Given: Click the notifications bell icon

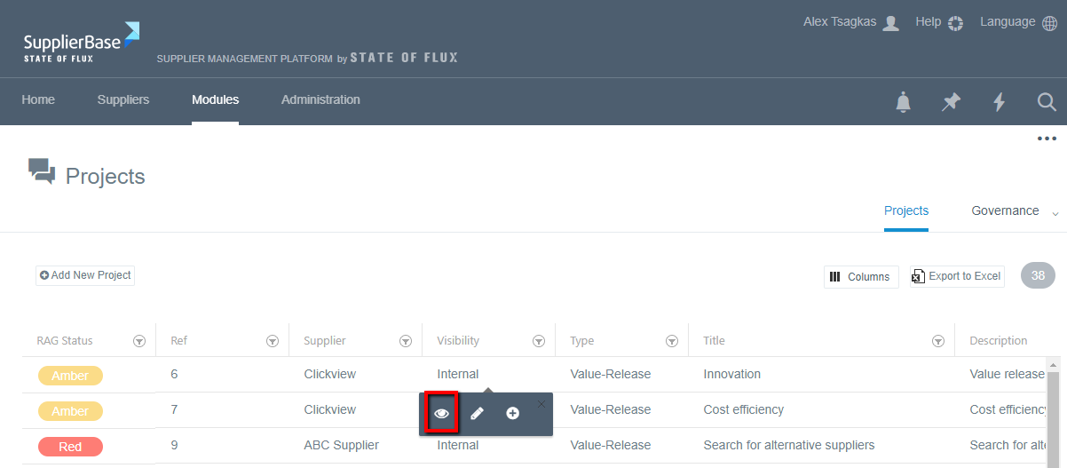Looking at the screenshot, I should [903, 102].
